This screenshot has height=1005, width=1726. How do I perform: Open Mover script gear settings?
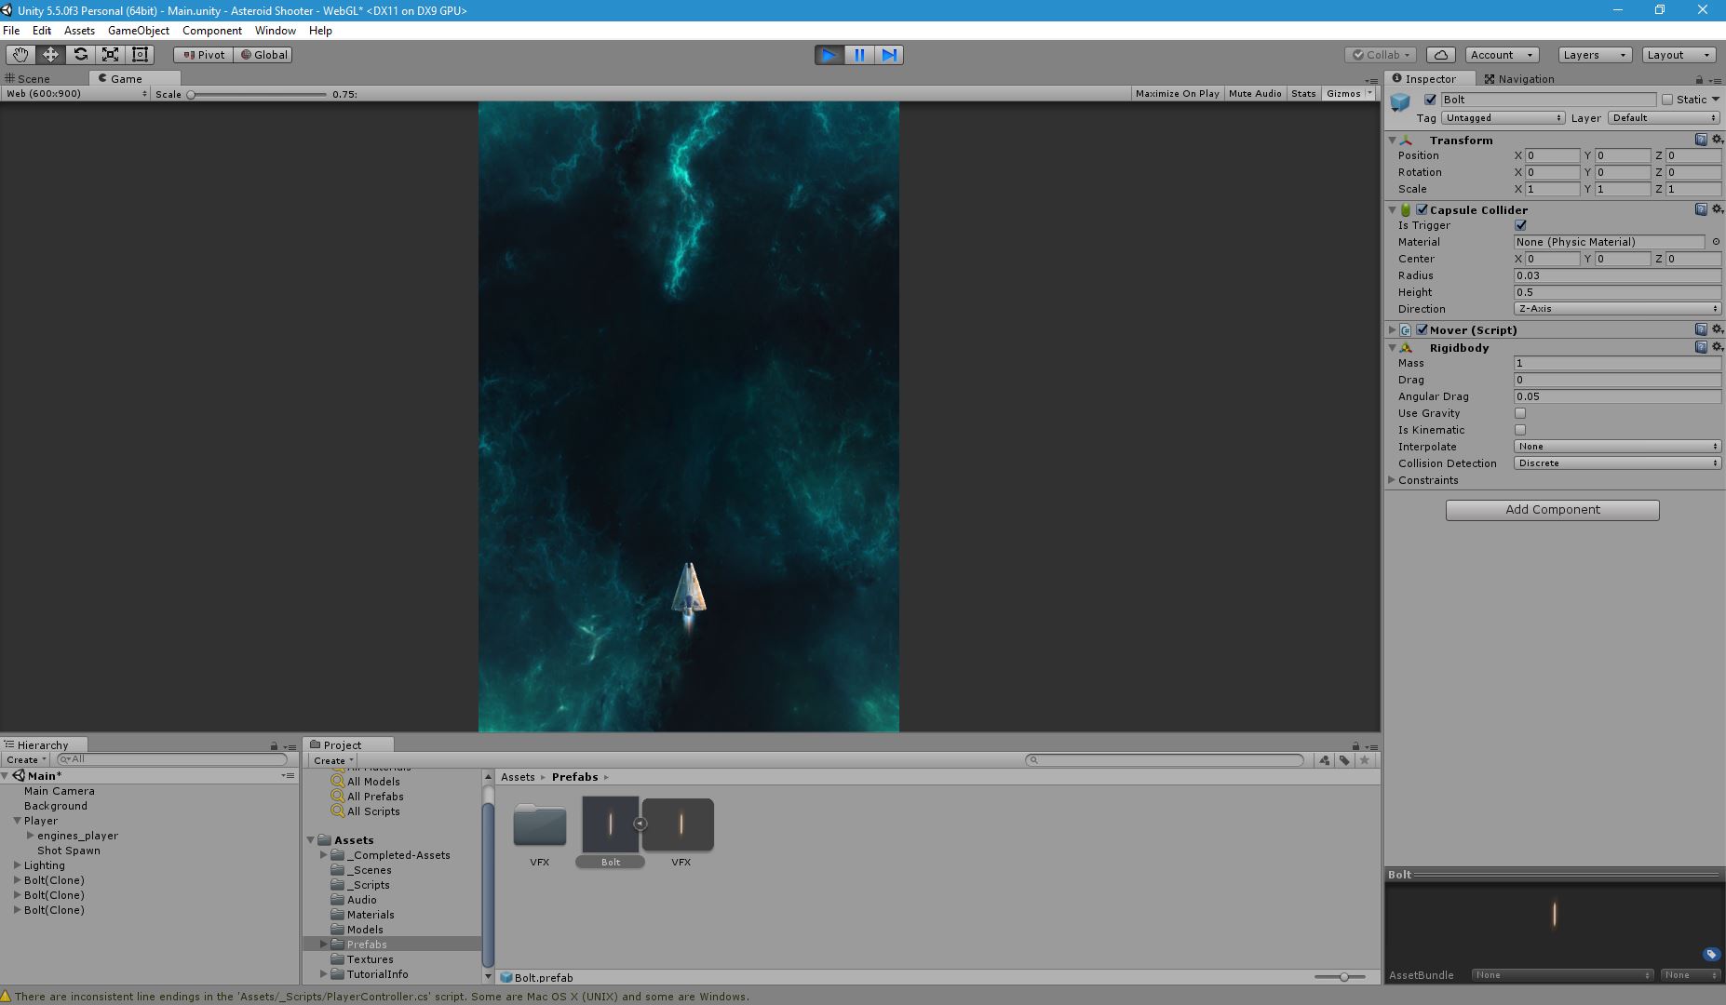click(x=1718, y=329)
